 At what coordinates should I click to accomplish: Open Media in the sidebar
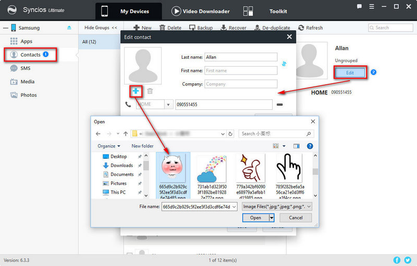tap(22, 82)
